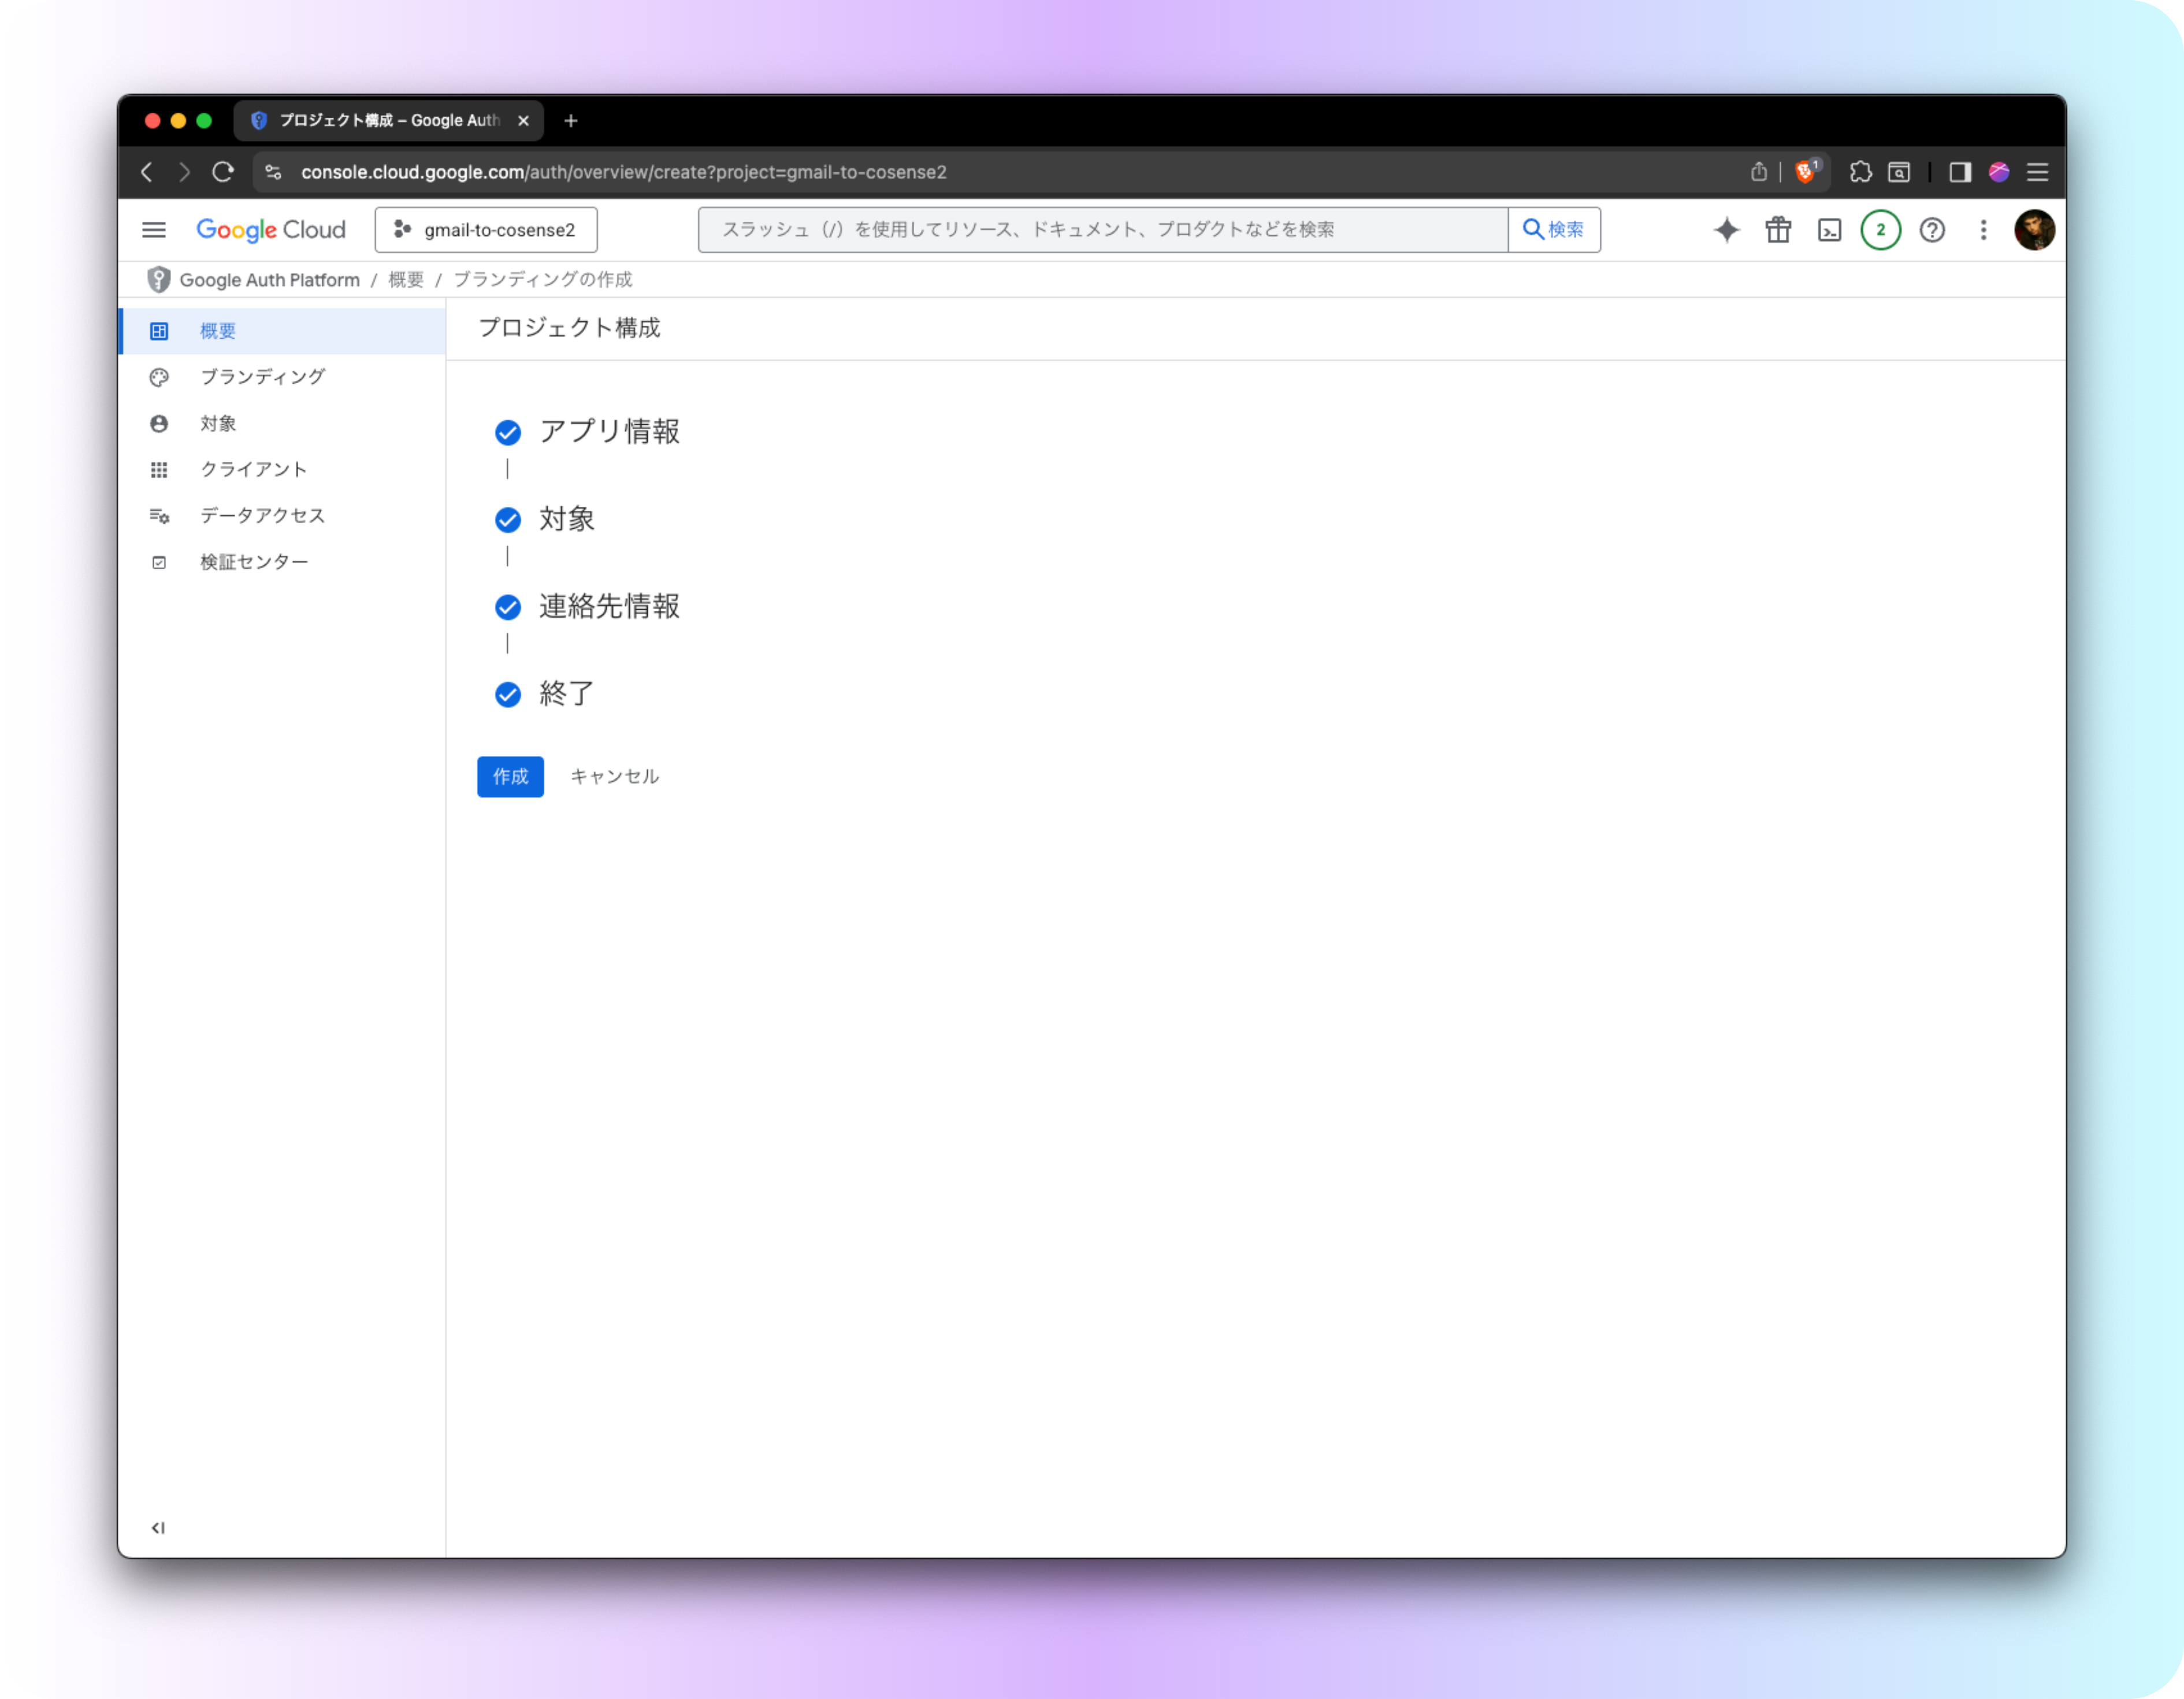This screenshot has width=2184, height=1699.
Task: Go forward with the browser forward arrow
Action: point(184,172)
